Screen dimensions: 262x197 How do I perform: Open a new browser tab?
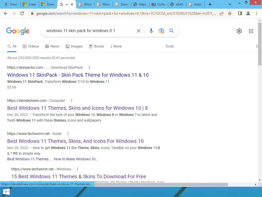(x=210, y=5)
